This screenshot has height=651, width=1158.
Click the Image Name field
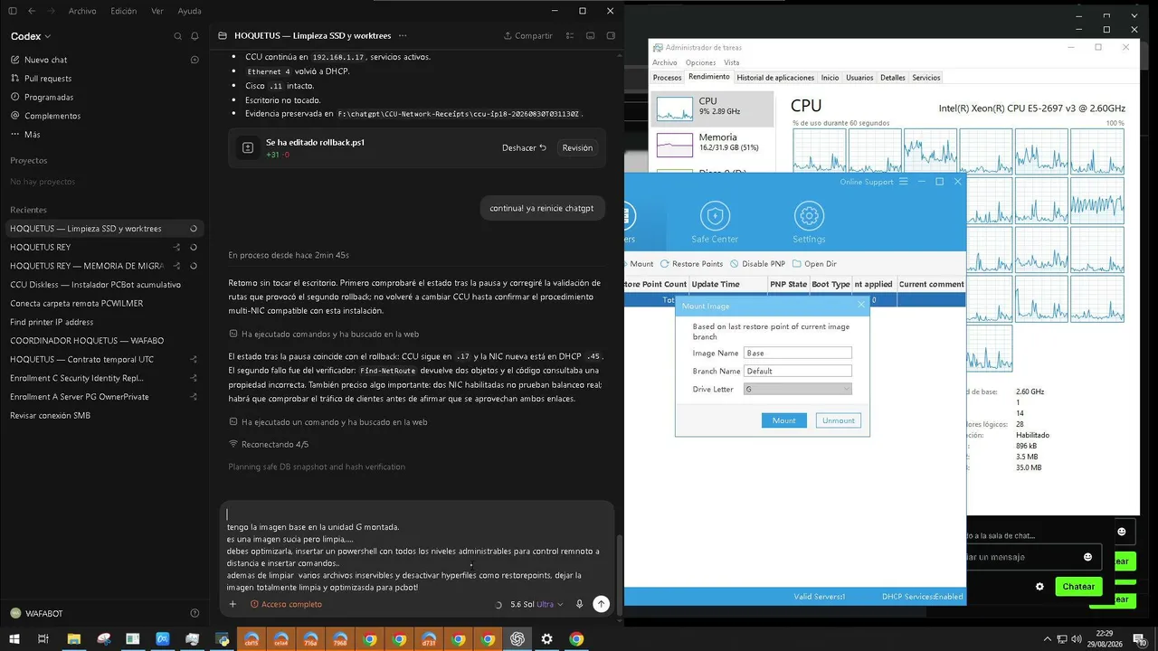point(797,353)
